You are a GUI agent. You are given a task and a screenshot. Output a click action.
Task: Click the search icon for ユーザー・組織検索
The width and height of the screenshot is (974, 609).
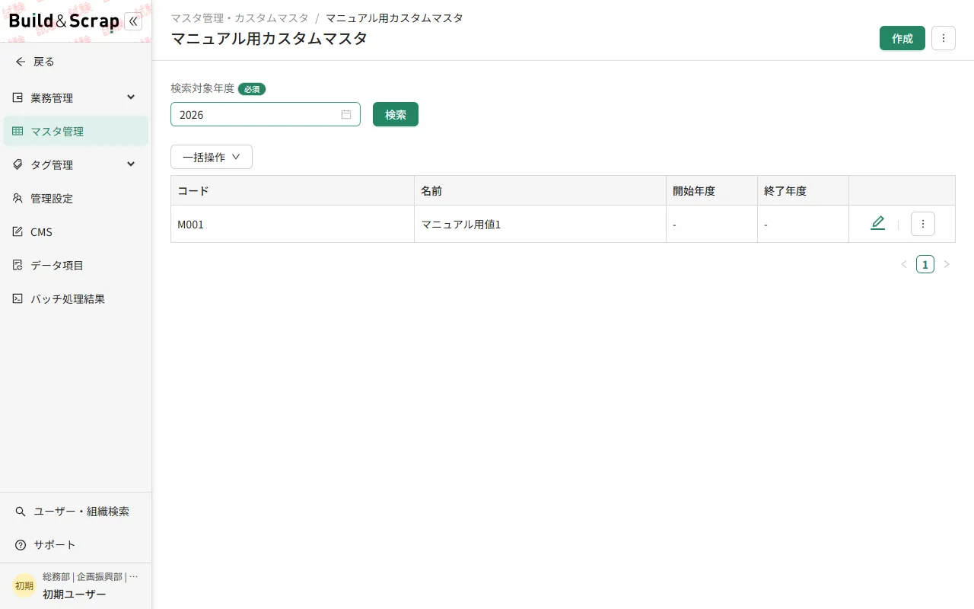(21, 512)
